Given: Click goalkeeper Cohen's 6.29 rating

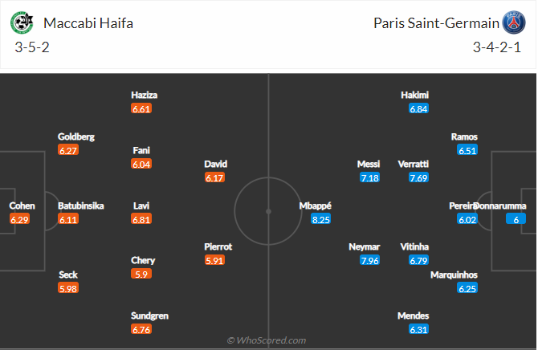Looking at the screenshot, I should 20,219.
